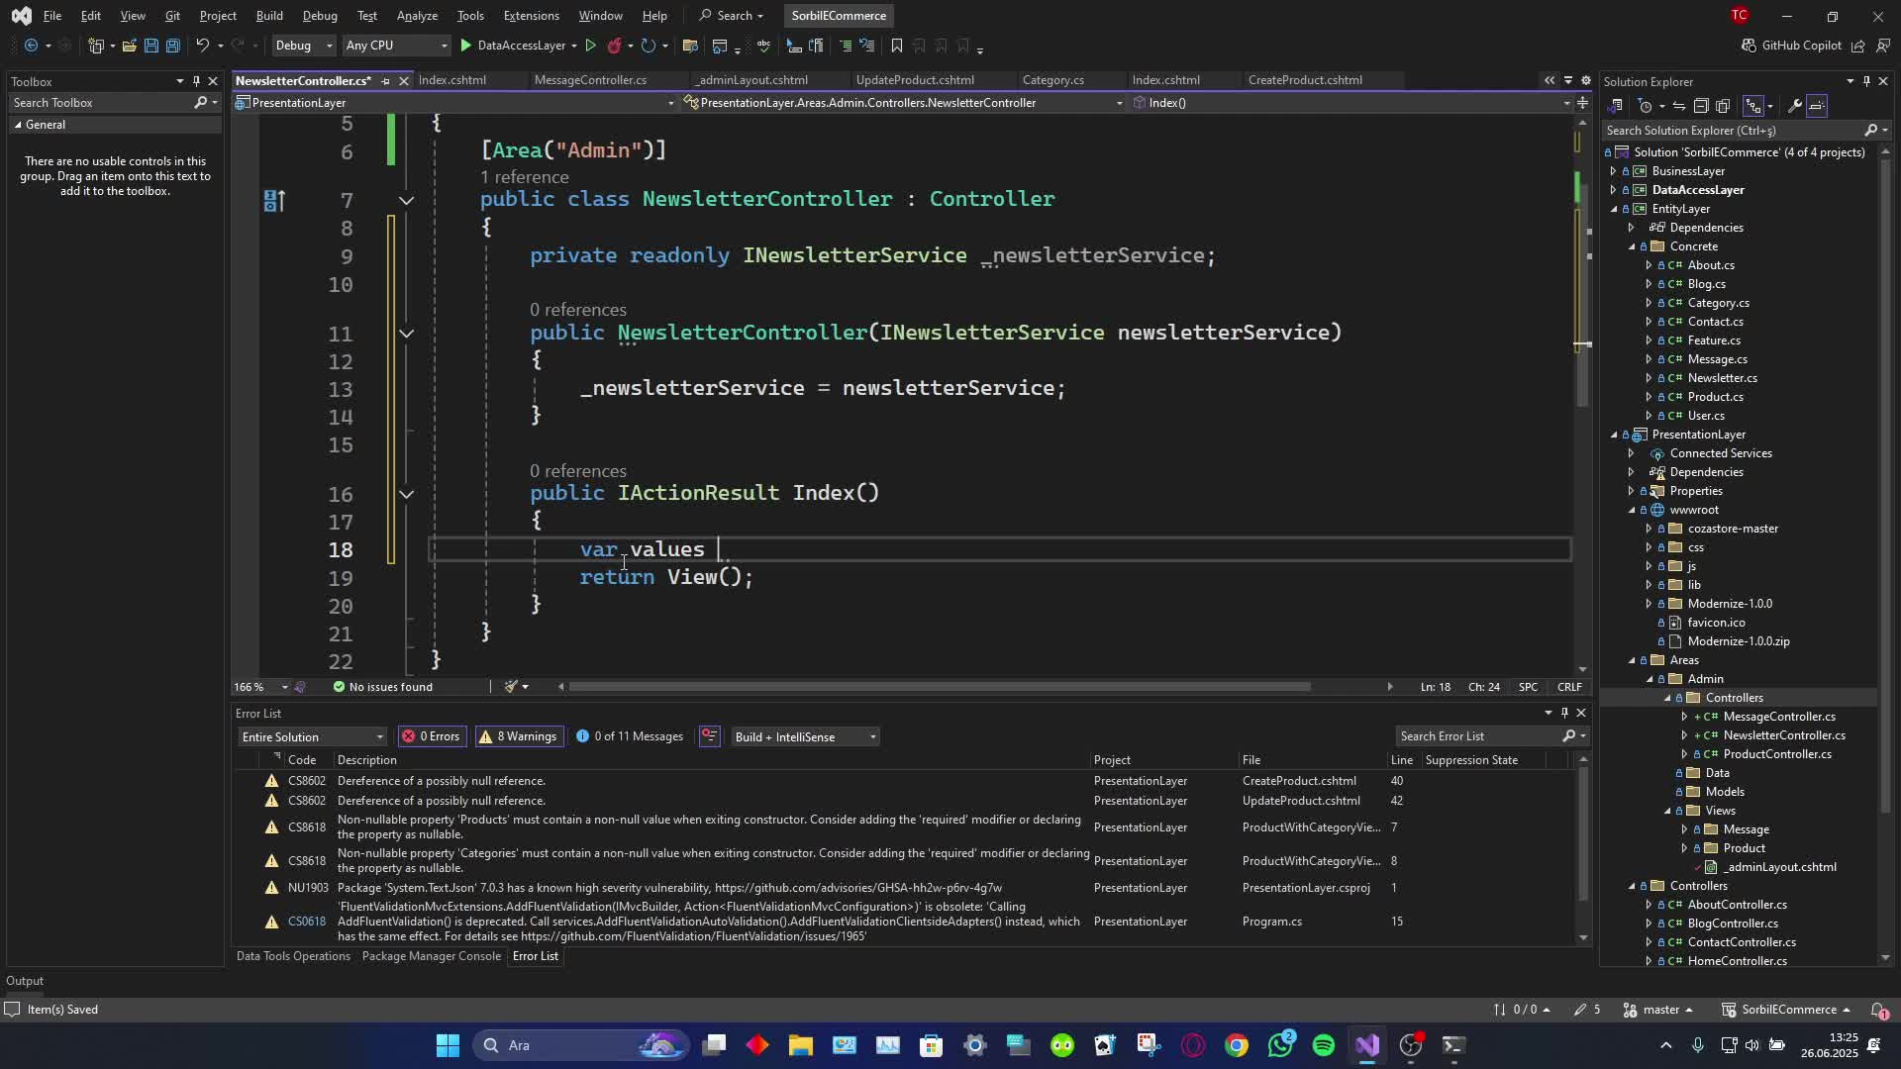The image size is (1901, 1069).
Task: Click the Solution Explorer search magnifier icon
Action: [x=1870, y=130]
